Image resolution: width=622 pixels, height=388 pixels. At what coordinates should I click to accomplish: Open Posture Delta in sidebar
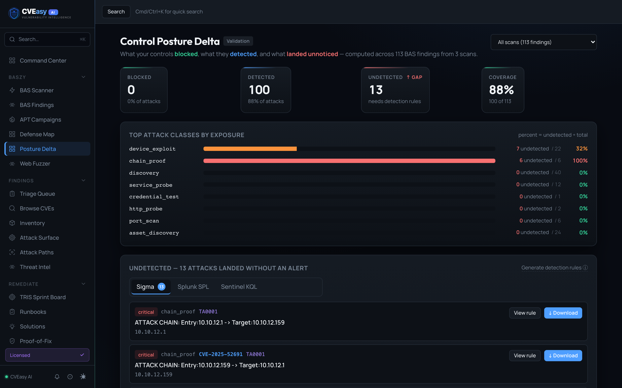(47, 149)
